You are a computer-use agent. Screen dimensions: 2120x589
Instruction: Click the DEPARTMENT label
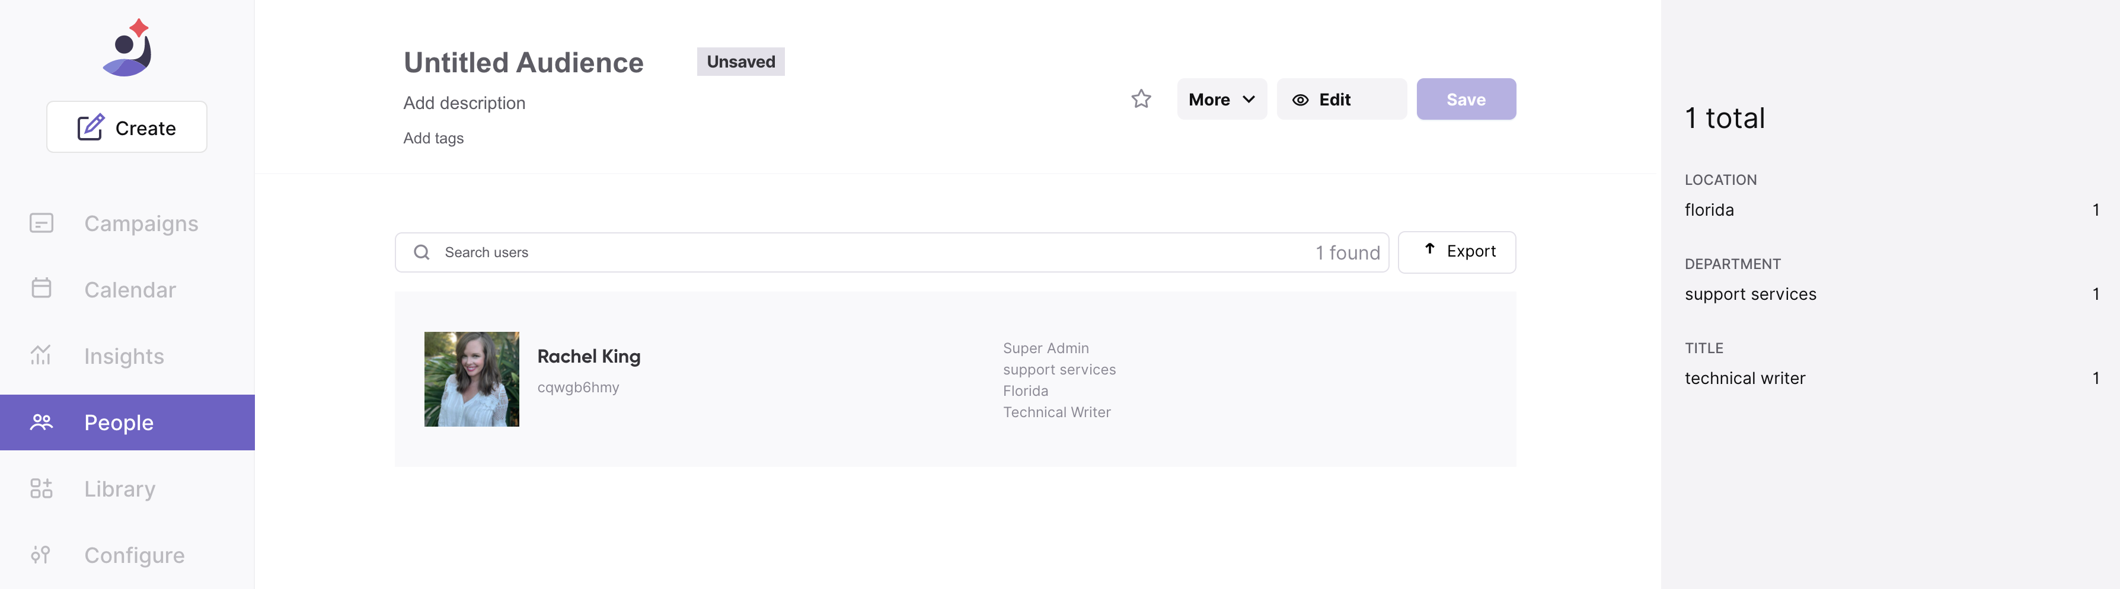pos(1732,264)
